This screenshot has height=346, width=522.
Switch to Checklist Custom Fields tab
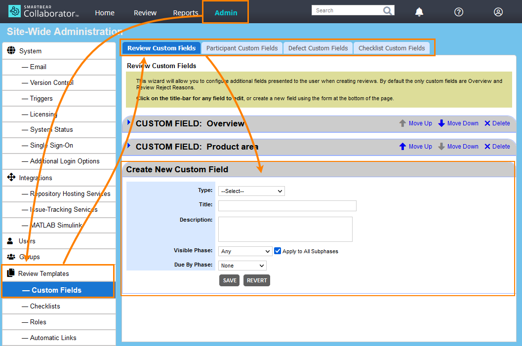click(x=392, y=48)
